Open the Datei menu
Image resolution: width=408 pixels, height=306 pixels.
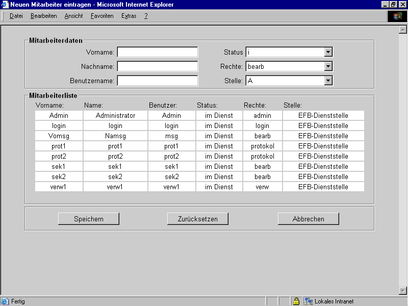pyautogui.click(x=16, y=16)
